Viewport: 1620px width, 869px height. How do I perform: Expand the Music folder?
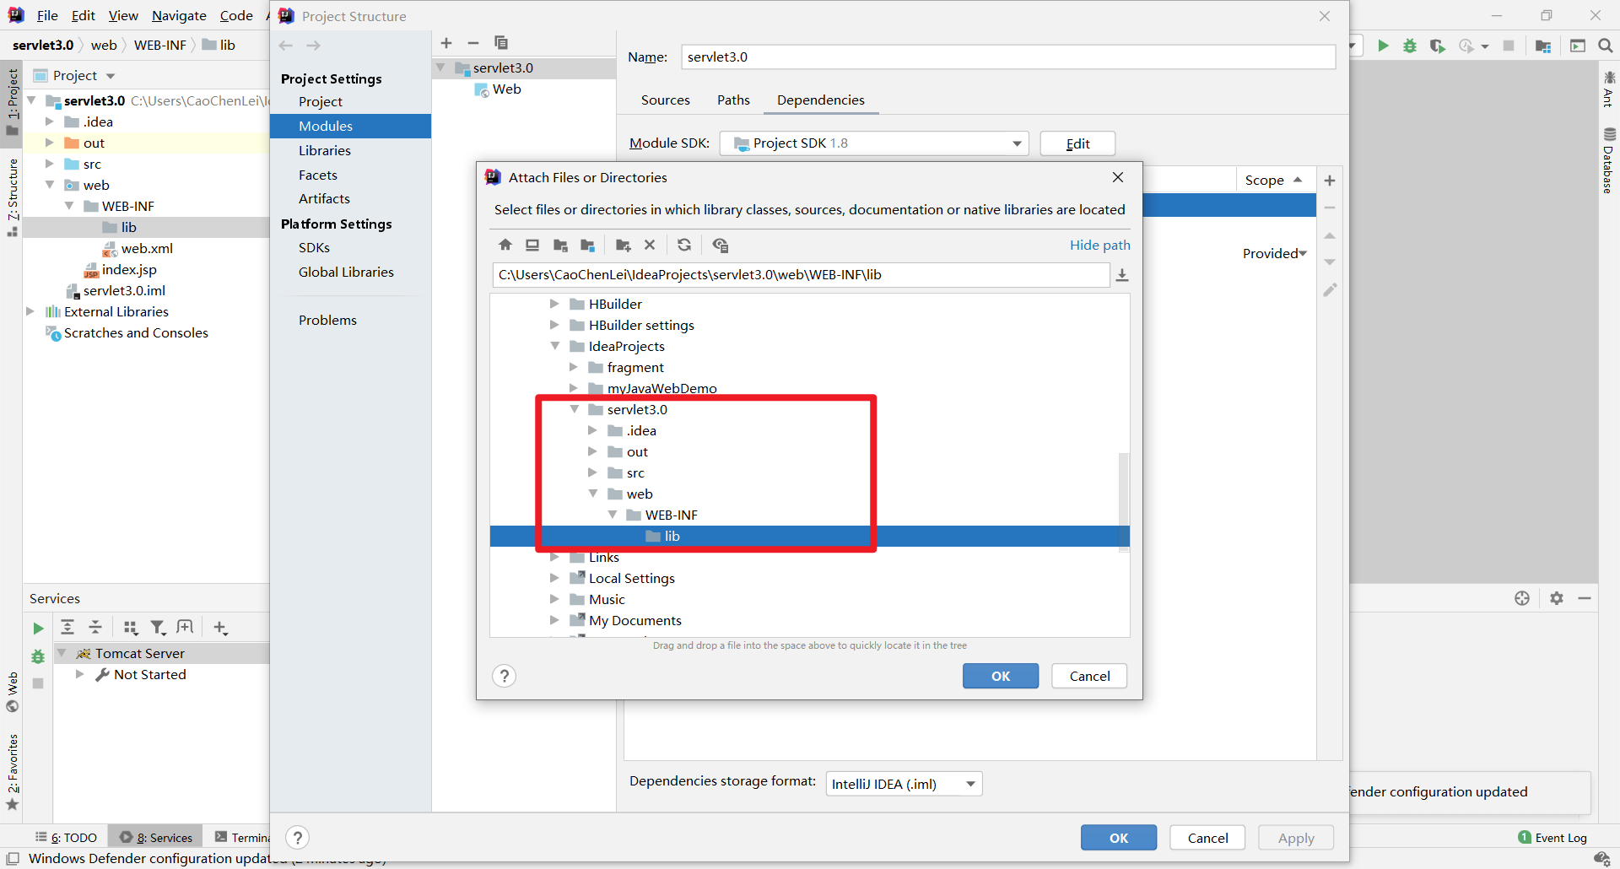pos(554,599)
